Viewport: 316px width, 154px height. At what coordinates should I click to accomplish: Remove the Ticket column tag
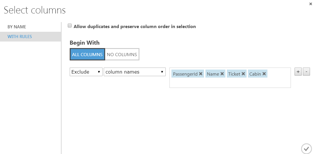point(243,74)
